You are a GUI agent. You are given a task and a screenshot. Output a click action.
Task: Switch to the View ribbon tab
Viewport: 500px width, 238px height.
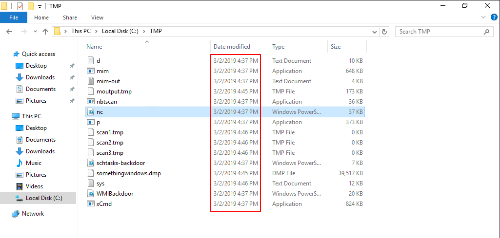(97, 18)
